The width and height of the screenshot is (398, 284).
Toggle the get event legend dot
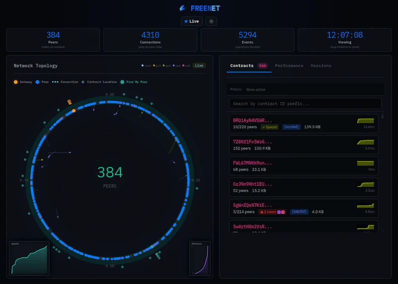click(164, 66)
